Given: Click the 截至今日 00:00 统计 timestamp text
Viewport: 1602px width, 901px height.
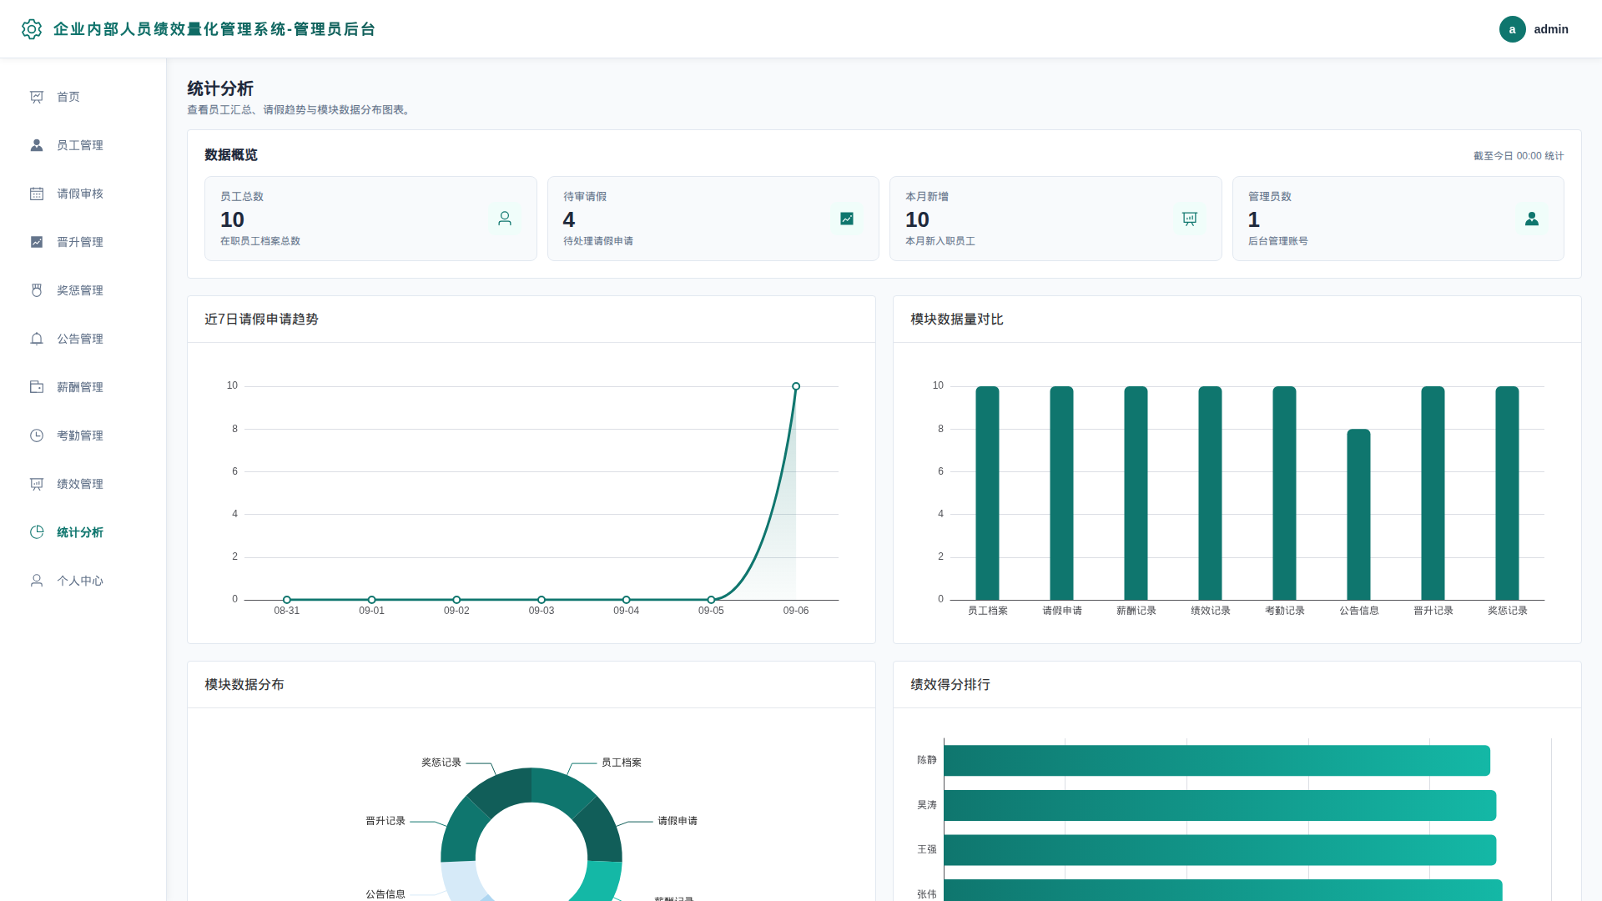Looking at the screenshot, I should click(1519, 156).
